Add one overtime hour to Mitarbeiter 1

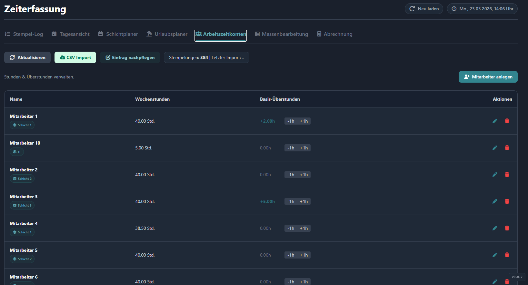[x=304, y=121]
